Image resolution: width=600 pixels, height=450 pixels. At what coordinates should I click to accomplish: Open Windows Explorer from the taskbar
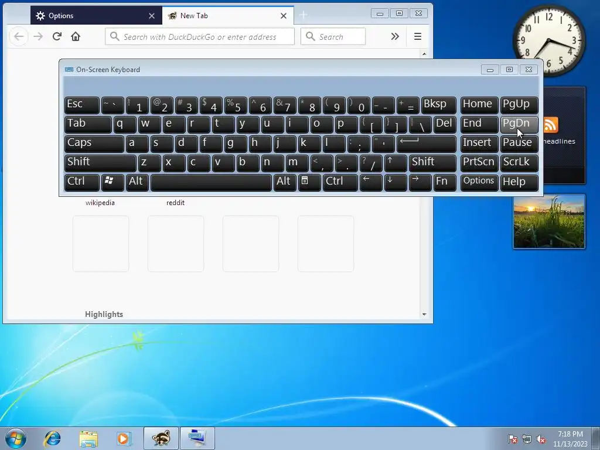coord(88,438)
